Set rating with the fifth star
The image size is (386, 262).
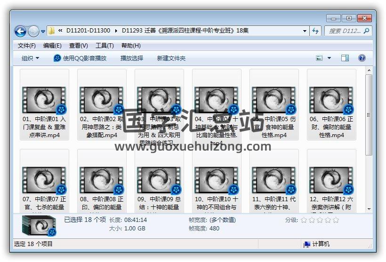click(x=336, y=220)
